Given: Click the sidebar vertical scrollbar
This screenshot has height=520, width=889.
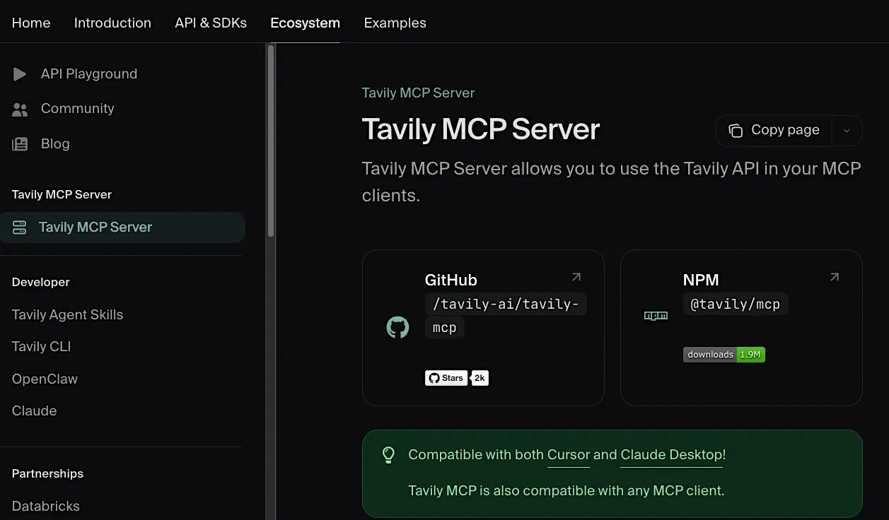Looking at the screenshot, I should (x=271, y=141).
